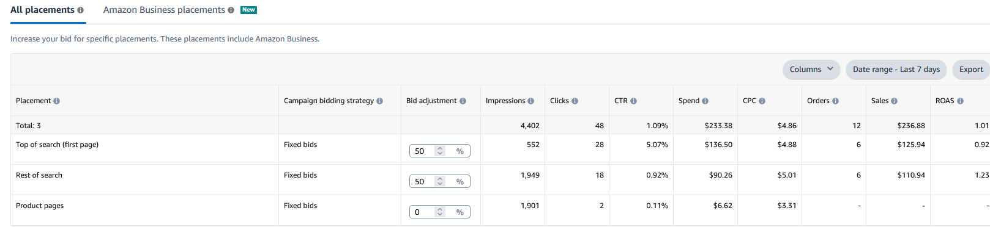Screen dimensions: 990x227
Task: Click info icon next to CTR header
Action: coord(633,101)
